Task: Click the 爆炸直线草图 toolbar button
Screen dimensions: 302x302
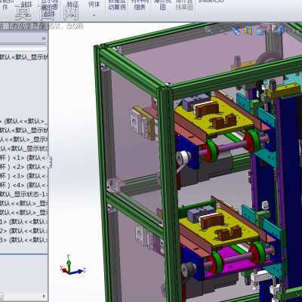Action: (184, 5)
